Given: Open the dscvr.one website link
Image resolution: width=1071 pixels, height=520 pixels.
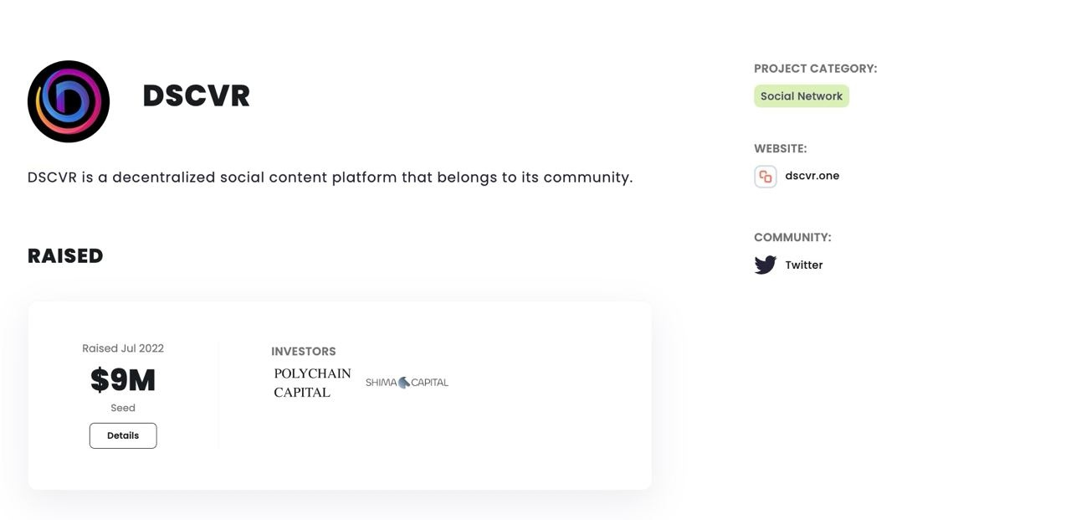Looking at the screenshot, I should 812,176.
